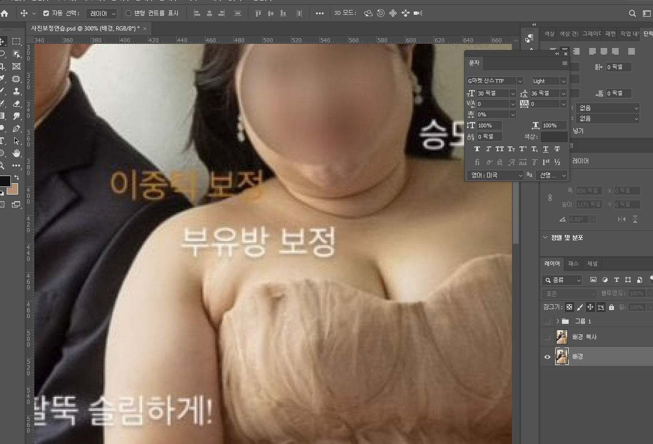Select the Patch tool

(16, 79)
